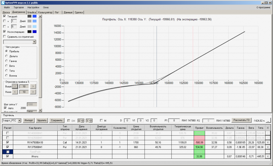Click the P1 input field
This screenshot has height=166, width=273.
[x=174, y=120]
